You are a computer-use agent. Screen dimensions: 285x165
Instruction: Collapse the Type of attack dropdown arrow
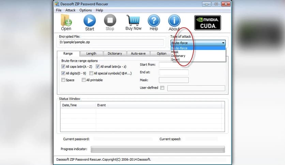[x=223, y=43]
